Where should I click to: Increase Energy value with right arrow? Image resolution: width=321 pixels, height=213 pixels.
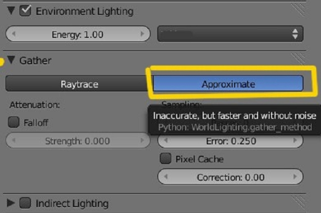click(x=142, y=34)
